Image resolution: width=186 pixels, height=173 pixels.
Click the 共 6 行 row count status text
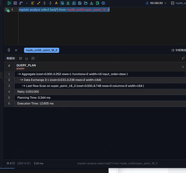(11, 163)
